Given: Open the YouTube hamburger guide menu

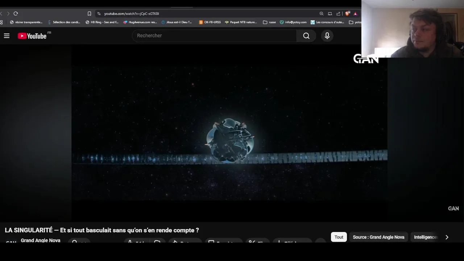Looking at the screenshot, I should 7,36.
